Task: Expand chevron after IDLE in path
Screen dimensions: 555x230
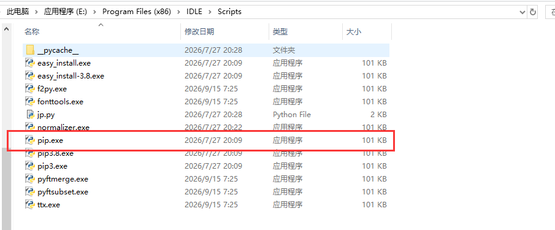Action: pos(210,12)
